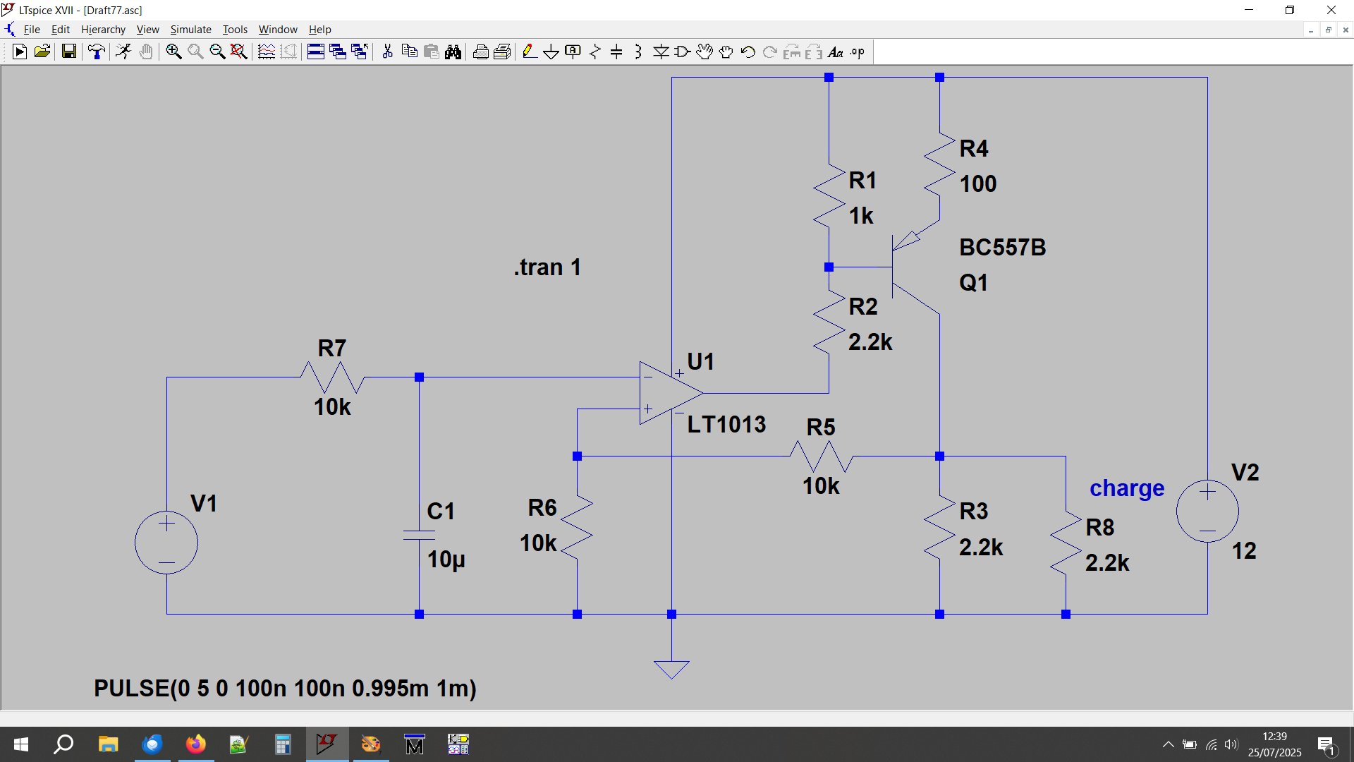
Task: Click the Zoom in magnifier icon
Action: tap(173, 52)
